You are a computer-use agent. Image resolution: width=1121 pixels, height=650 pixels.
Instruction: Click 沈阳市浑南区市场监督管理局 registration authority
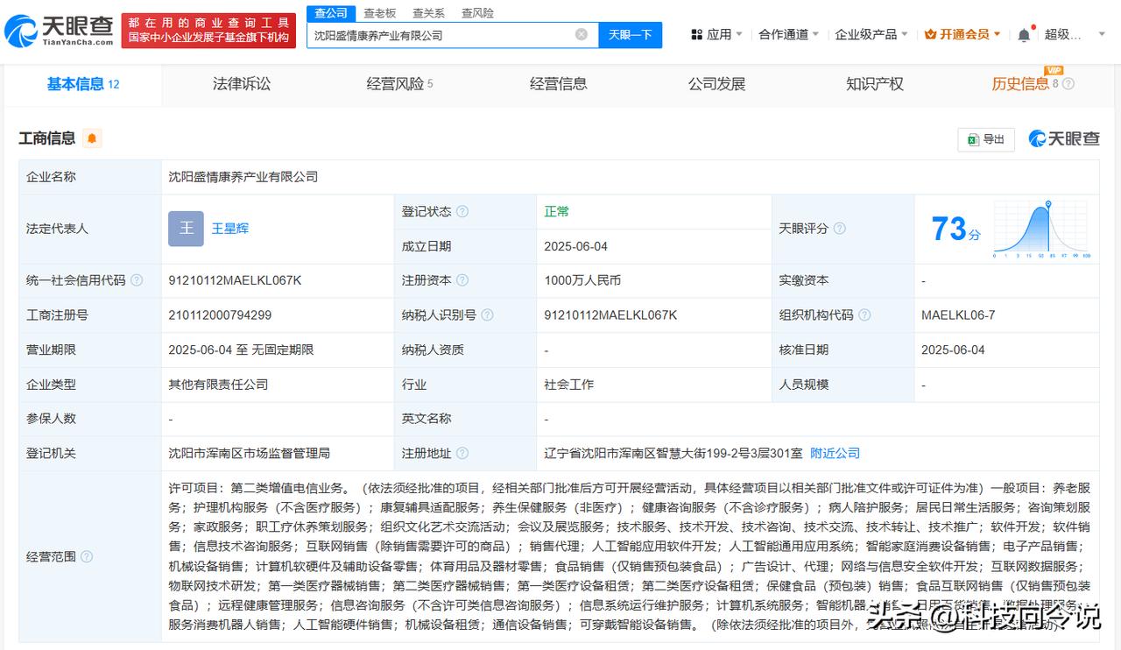[x=249, y=454]
